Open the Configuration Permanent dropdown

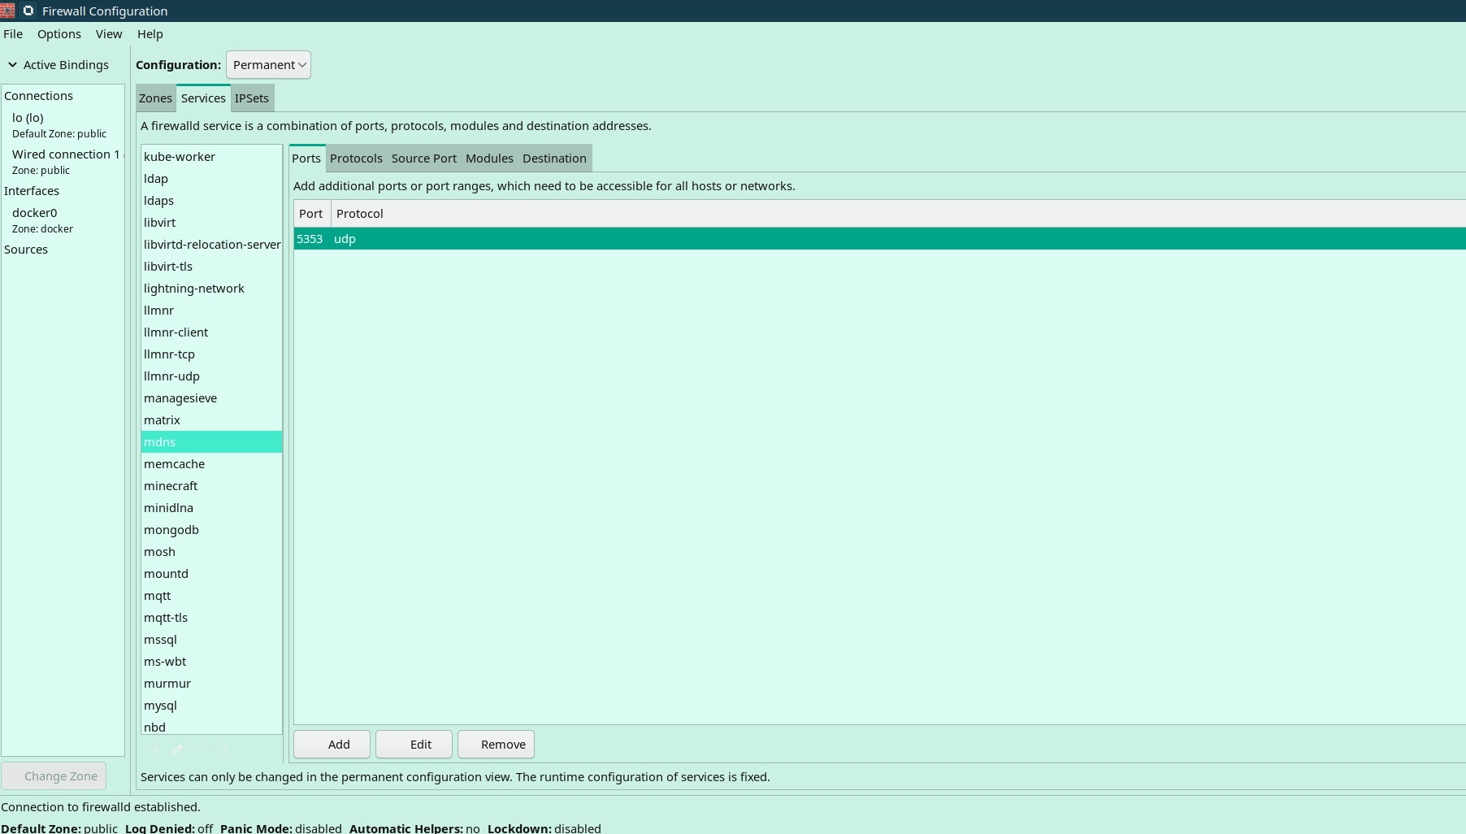(x=268, y=65)
